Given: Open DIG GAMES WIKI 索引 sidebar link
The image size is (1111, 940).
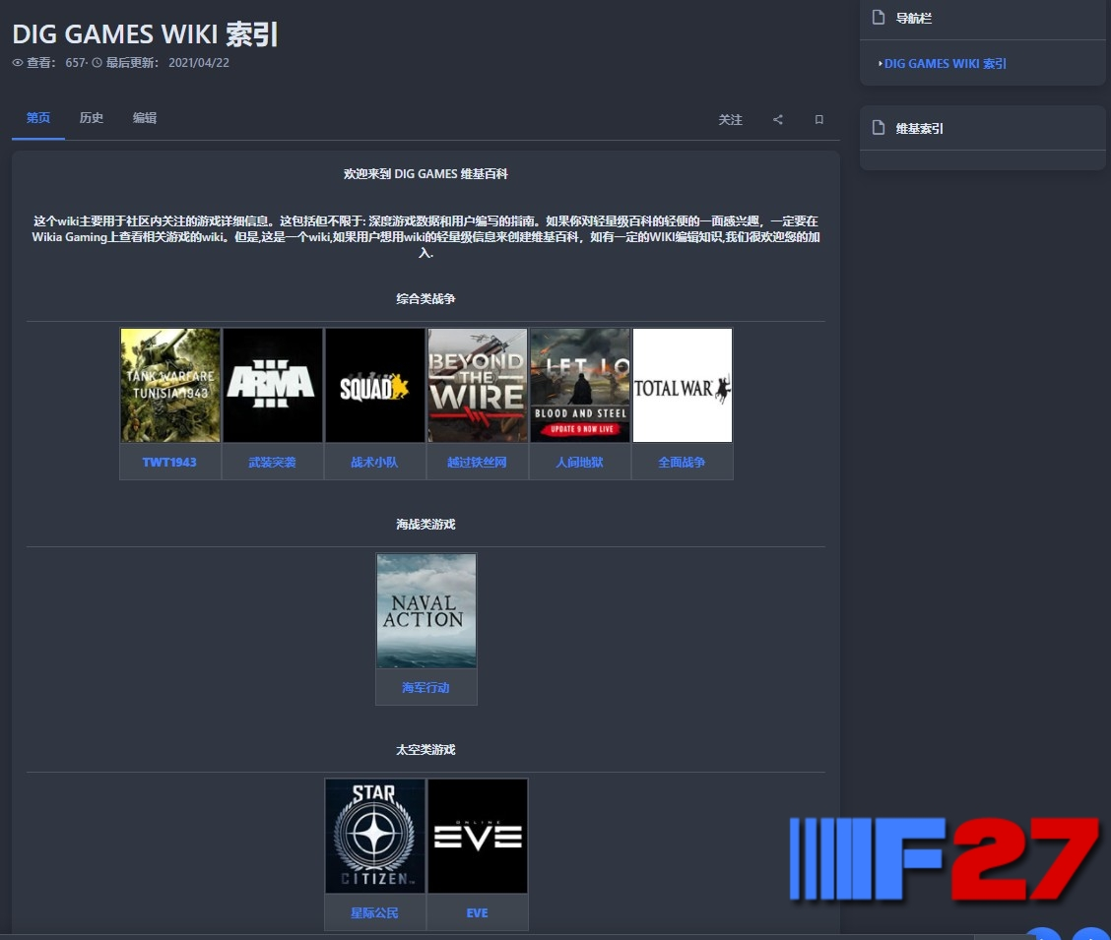Looking at the screenshot, I should 946,64.
